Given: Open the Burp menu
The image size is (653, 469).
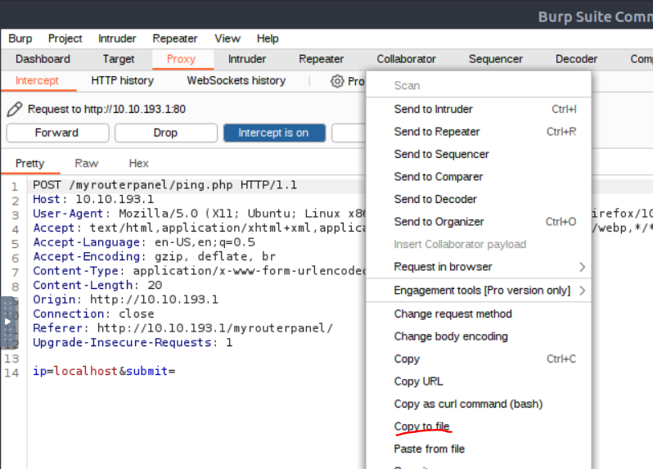Looking at the screenshot, I should point(20,38).
